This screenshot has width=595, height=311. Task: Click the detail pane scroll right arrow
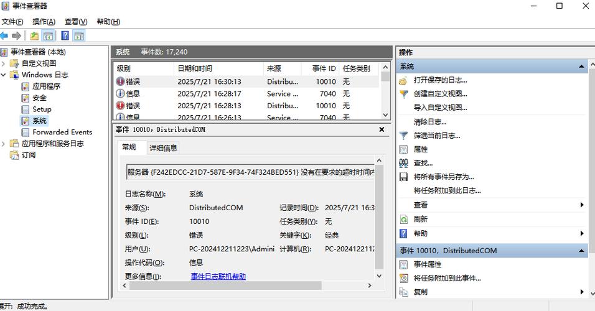(x=370, y=285)
